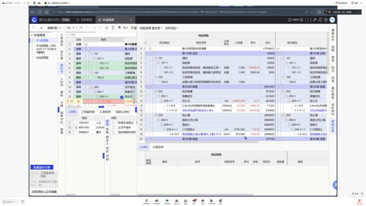Switch to the 计算程序 tab in right lower panel

[x=158, y=147]
